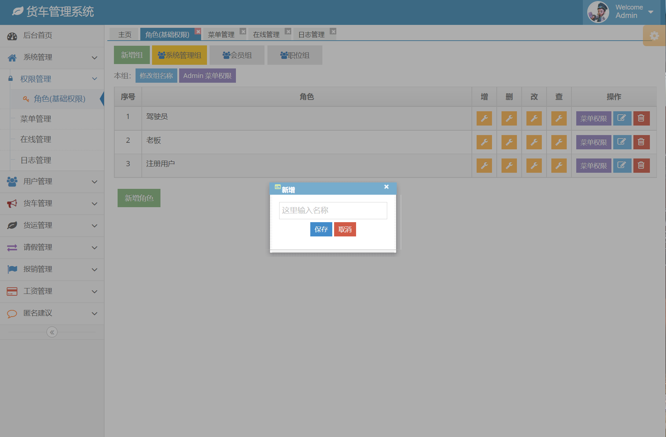Expand the 匿名建议 sidebar menu
Image resolution: width=666 pixels, height=437 pixels.
(52, 313)
